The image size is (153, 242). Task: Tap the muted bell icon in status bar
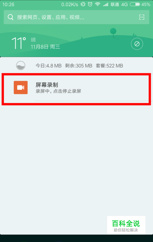83,4
